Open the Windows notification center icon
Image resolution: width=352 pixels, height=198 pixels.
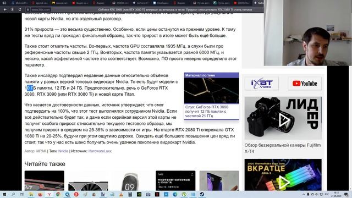coord(346,194)
